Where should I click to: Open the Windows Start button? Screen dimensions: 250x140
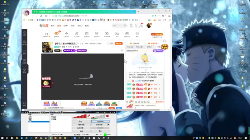coord(2,138)
